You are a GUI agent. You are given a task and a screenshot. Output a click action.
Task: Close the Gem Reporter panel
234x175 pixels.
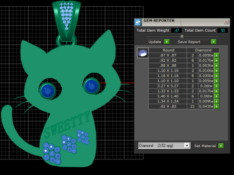point(226,22)
